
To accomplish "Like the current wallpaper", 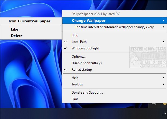I will (x=31, y=29).
